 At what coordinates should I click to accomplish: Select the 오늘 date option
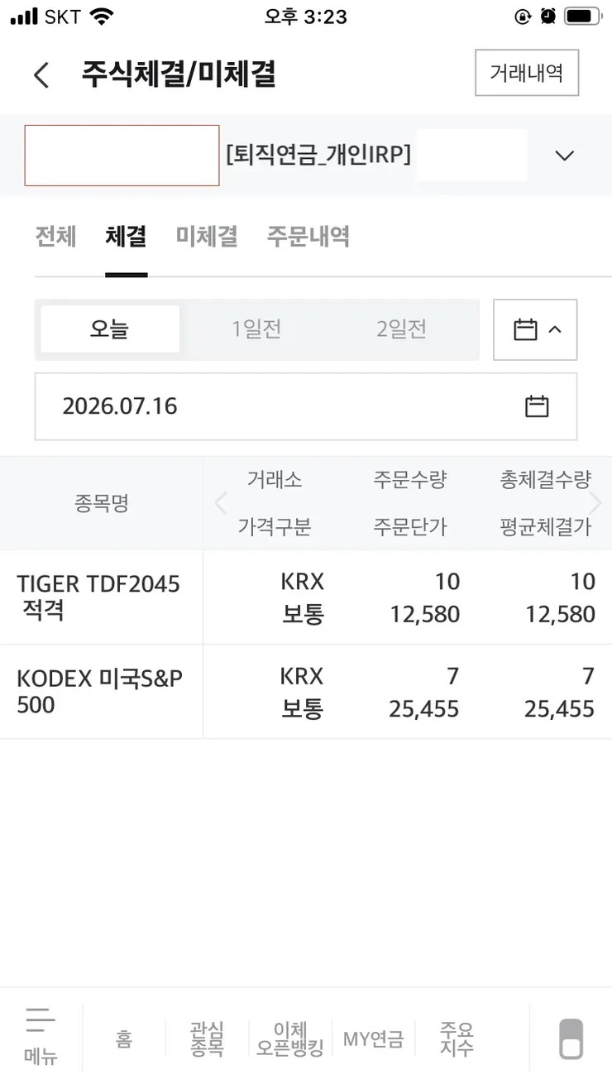(110, 329)
